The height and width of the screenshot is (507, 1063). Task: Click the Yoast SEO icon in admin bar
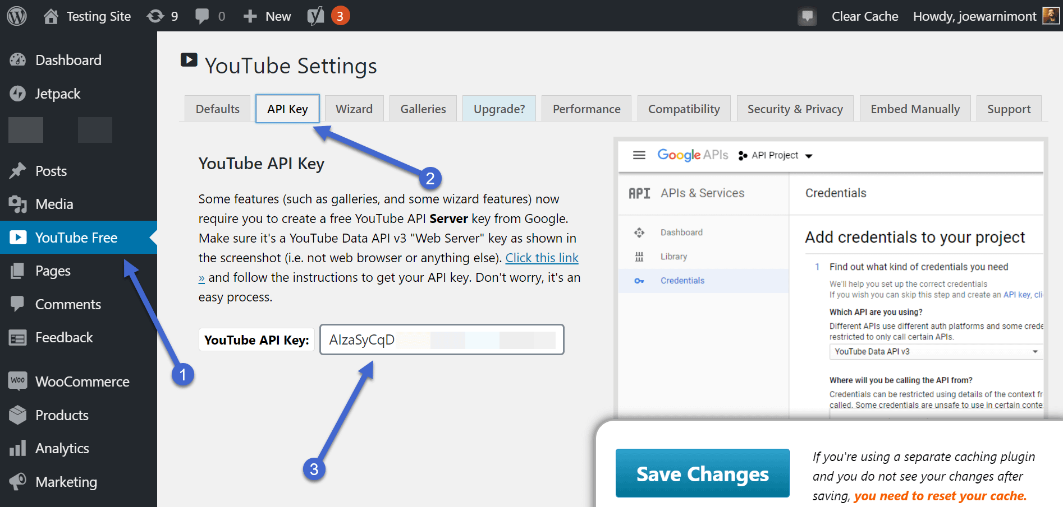click(x=316, y=16)
